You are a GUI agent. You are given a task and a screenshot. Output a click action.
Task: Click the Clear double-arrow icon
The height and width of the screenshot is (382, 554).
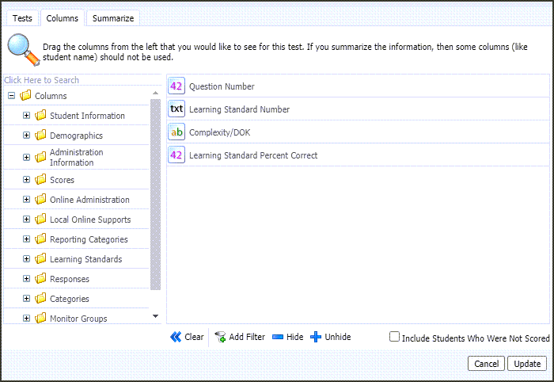(x=176, y=337)
